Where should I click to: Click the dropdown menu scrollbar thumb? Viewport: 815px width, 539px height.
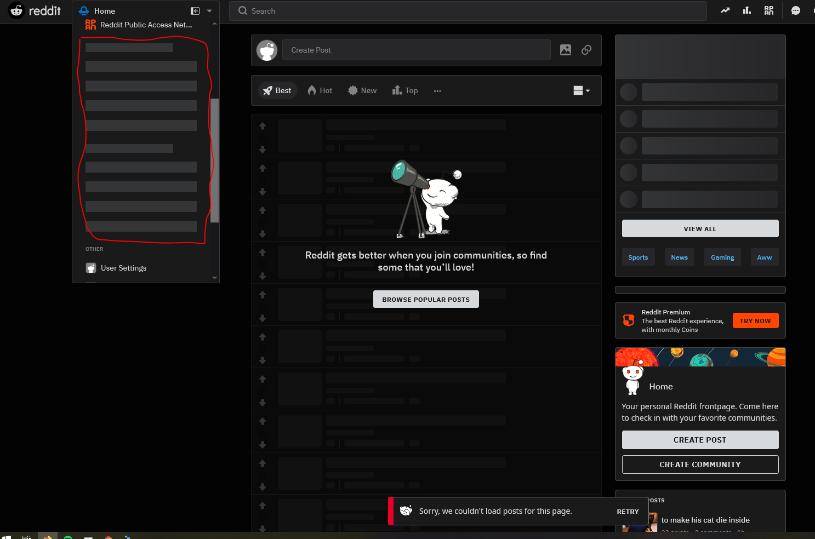coord(214,160)
